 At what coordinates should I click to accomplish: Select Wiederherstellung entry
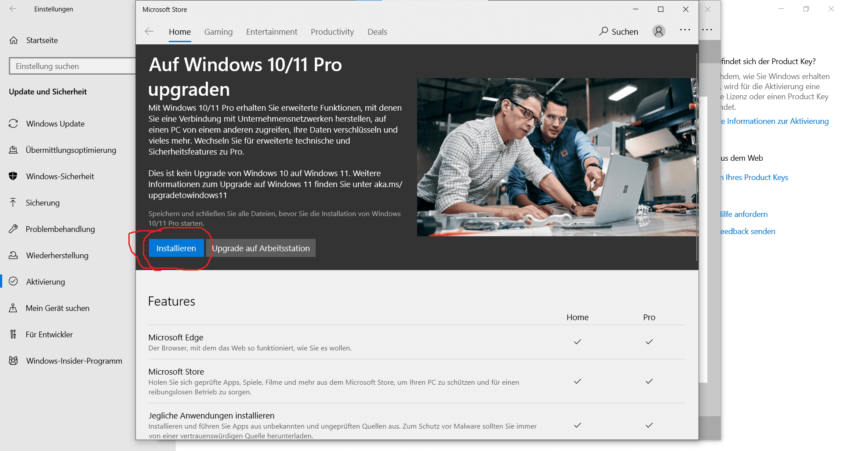(x=57, y=256)
